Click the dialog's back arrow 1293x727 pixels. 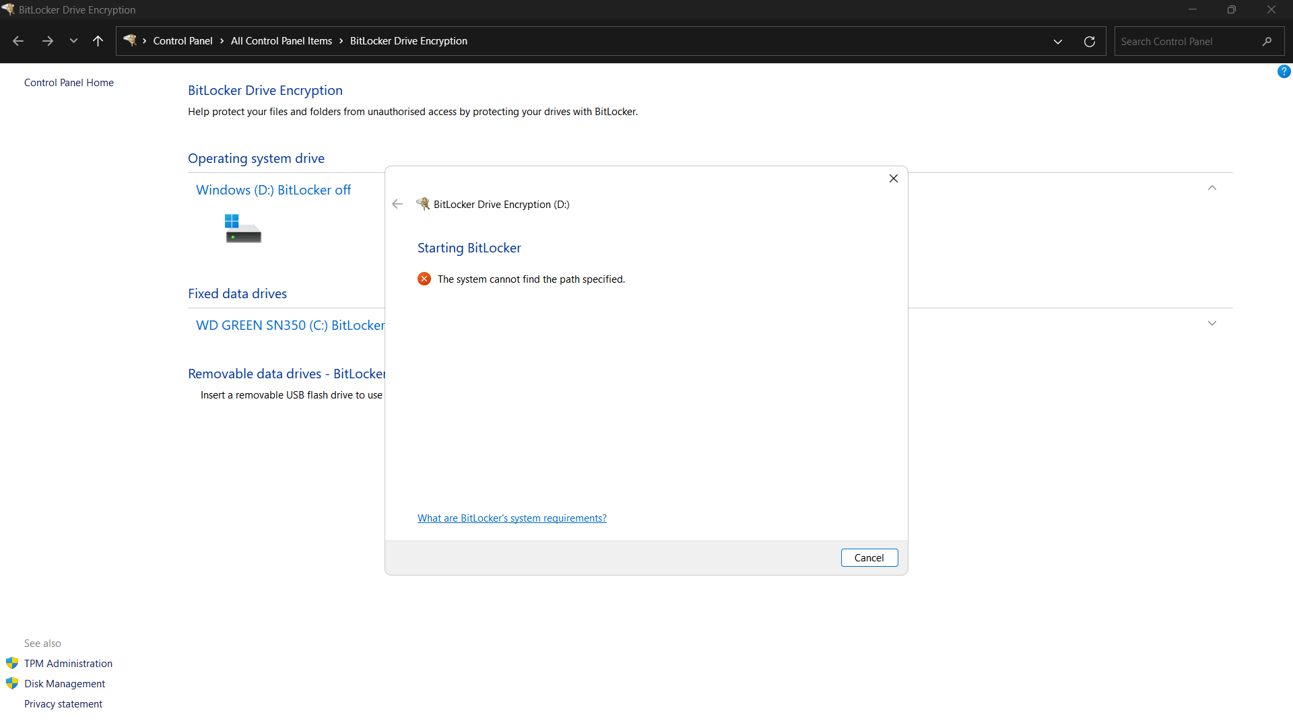[397, 204]
